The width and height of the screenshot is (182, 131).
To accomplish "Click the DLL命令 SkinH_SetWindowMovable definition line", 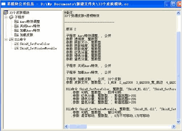I will click(x=121, y=109).
